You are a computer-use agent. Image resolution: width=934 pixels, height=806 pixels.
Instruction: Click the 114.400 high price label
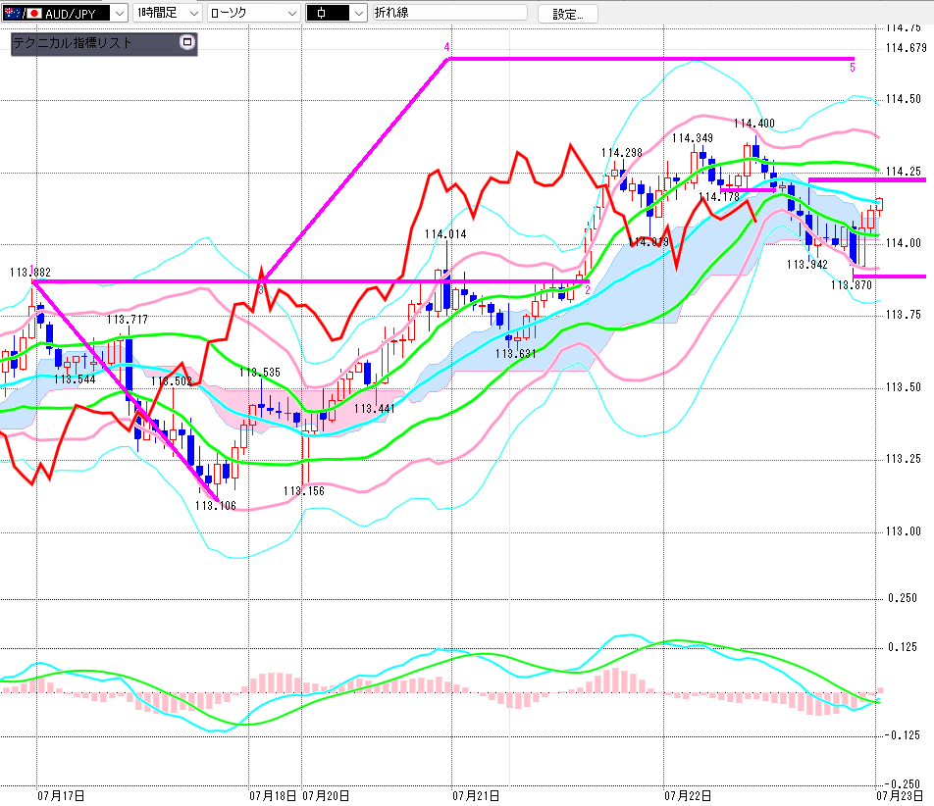754,124
